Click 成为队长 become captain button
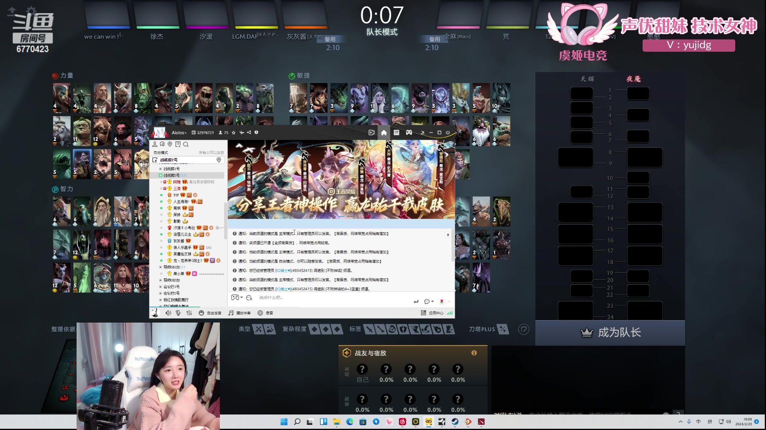Viewport: 766px width, 430px height. point(610,332)
